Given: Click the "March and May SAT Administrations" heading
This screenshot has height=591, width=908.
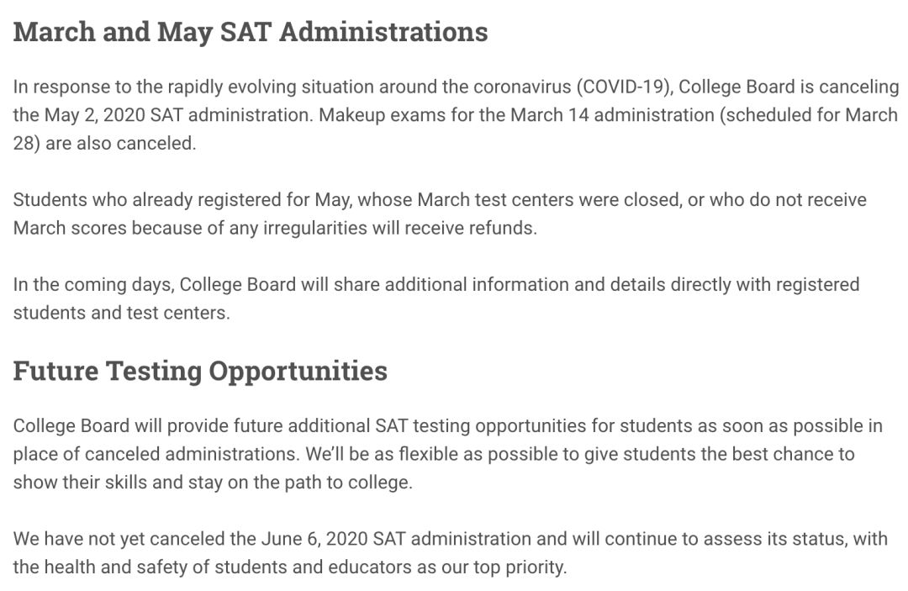Looking at the screenshot, I should click(x=251, y=32).
